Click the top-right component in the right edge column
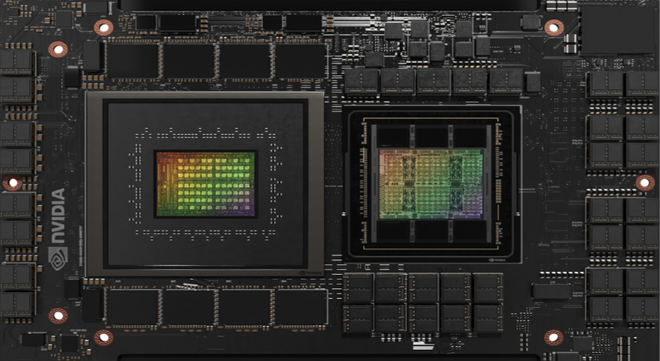 642,83
